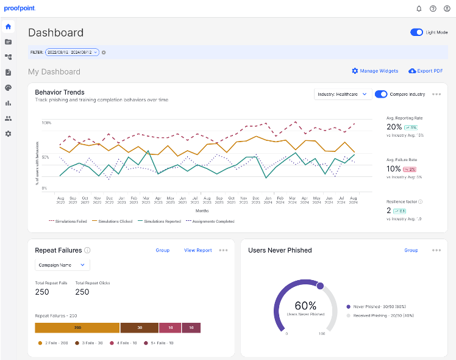
Task: Open the bar chart icon in the sidebar
Action: pyautogui.click(x=8, y=103)
